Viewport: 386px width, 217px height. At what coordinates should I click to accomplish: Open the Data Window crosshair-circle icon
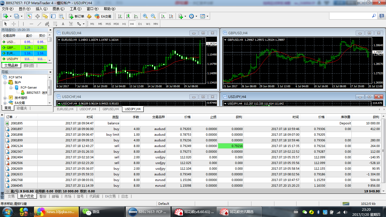37,16
